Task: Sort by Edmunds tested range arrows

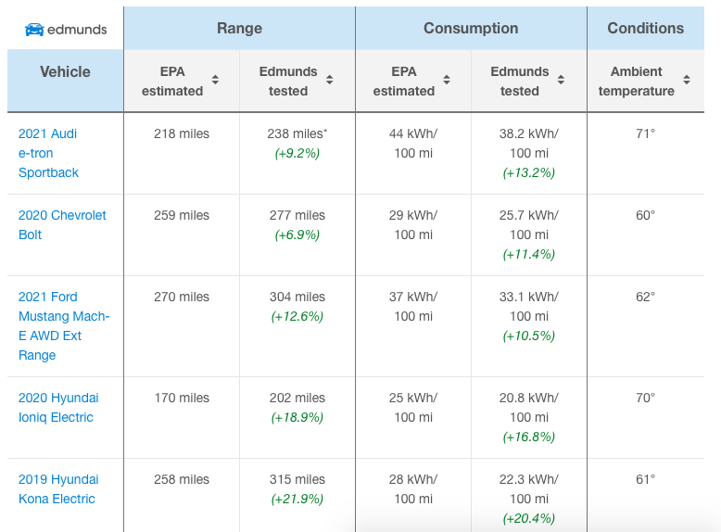Action: coord(331,81)
